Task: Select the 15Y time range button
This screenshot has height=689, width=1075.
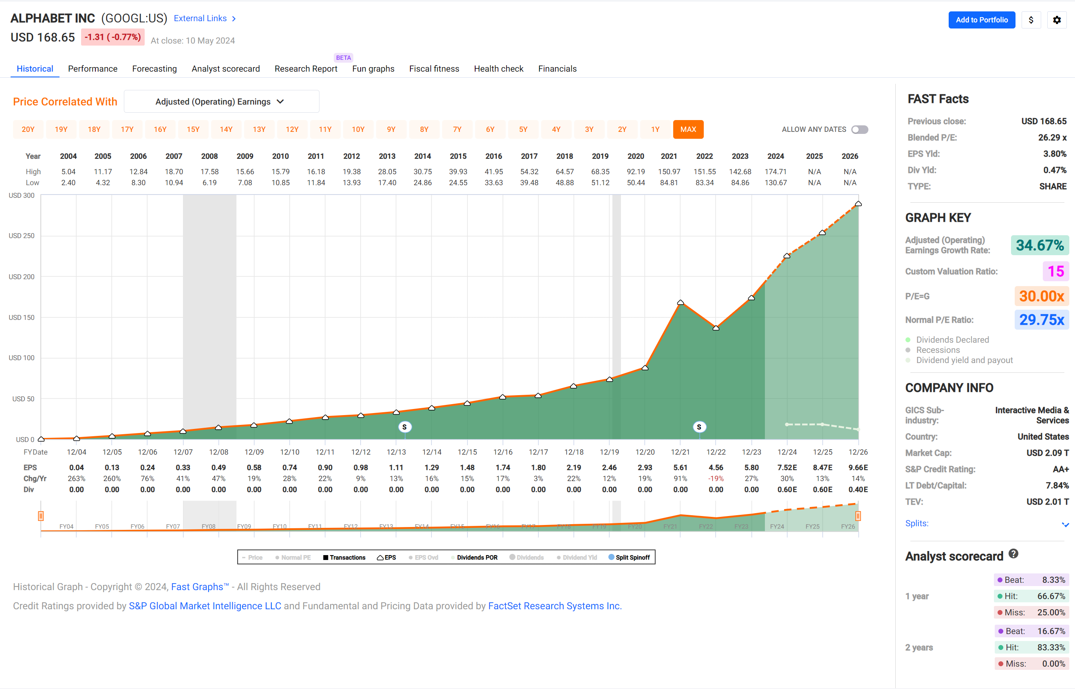Action: pyautogui.click(x=193, y=130)
